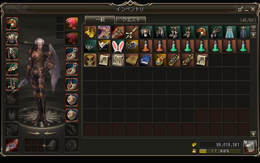Select the light blue cloak item

click(229, 32)
